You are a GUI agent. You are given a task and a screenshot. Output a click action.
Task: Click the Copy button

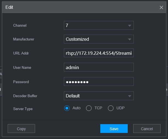click(21, 129)
